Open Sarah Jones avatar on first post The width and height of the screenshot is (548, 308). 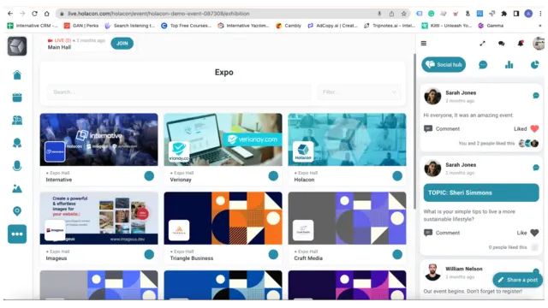coord(432,97)
